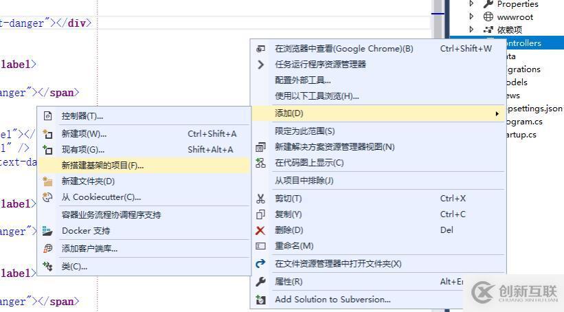The height and width of the screenshot is (312, 564).
Task: Click the arrow icon for opening folder in explorer
Action: (x=260, y=263)
